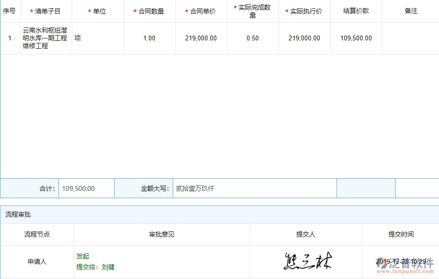This screenshot has height=279, width=439.
Task: Click the 单位 cell showing 项
Action: pyautogui.click(x=98, y=38)
